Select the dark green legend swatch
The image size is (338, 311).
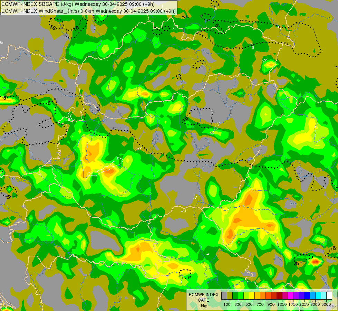click(235, 296)
